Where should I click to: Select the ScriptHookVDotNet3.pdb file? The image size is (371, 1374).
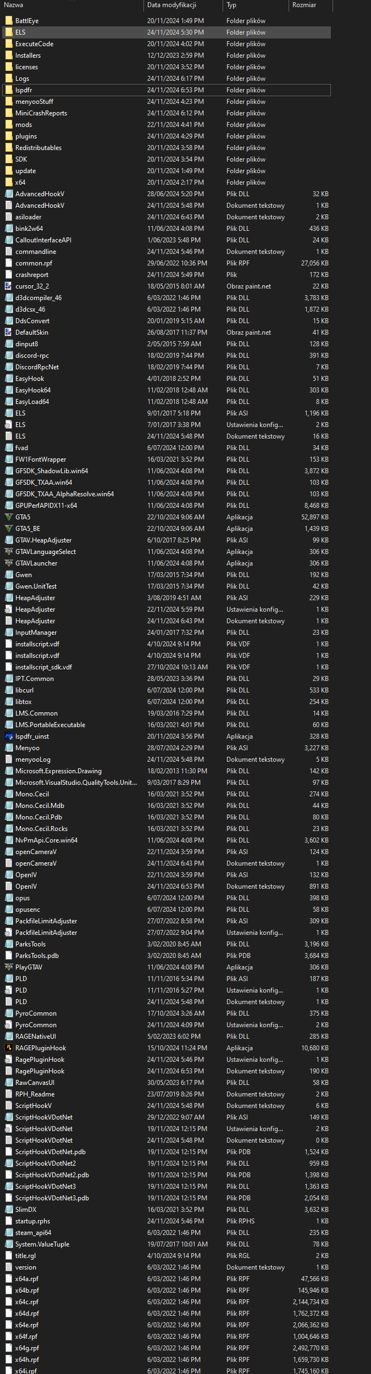coord(167,1198)
